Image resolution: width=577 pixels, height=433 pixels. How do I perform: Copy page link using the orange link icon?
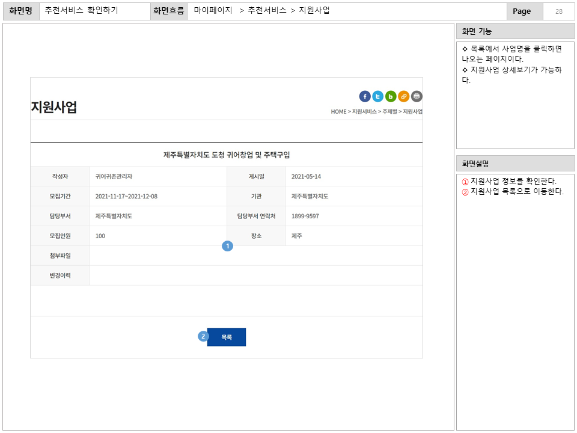pyautogui.click(x=403, y=96)
